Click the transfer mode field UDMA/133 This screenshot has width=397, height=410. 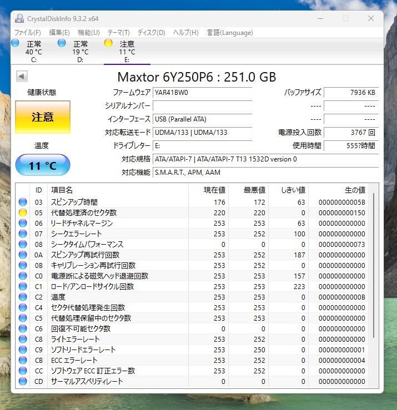pos(202,133)
